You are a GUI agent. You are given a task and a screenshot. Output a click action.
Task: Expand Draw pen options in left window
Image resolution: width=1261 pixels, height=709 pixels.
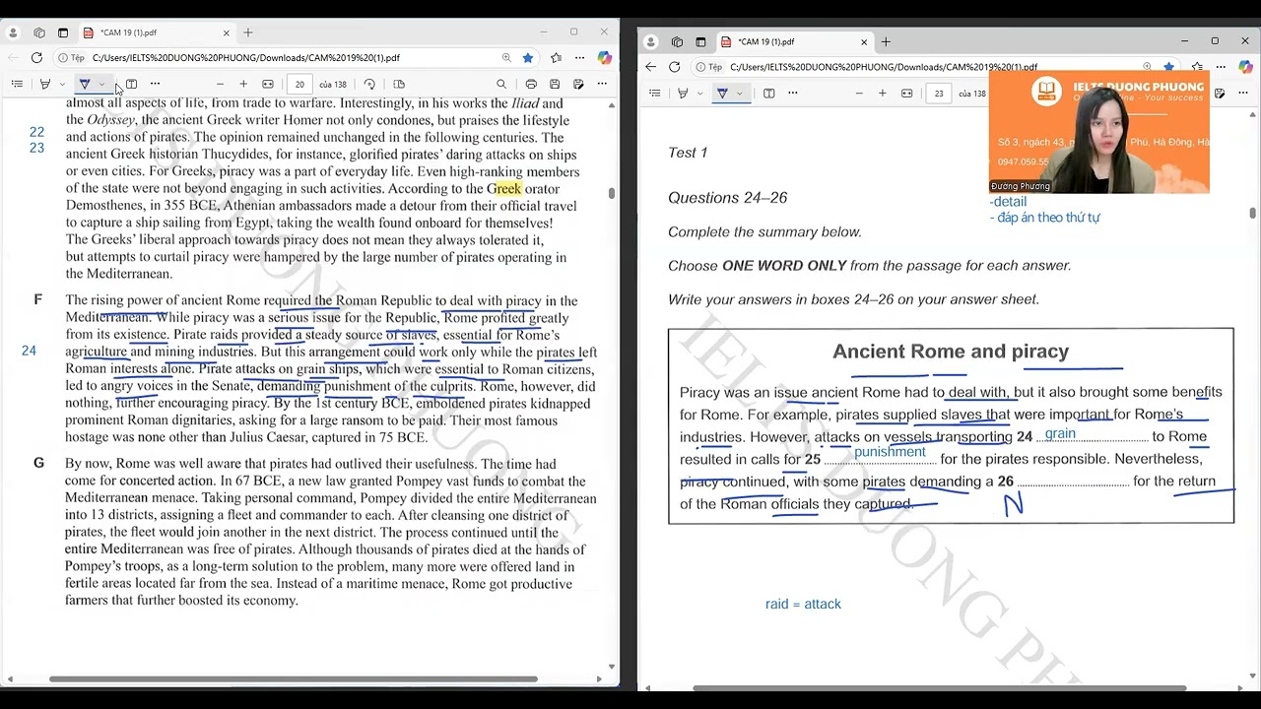(101, 85)
